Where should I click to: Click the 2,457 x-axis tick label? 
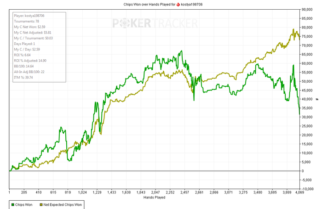184,192
